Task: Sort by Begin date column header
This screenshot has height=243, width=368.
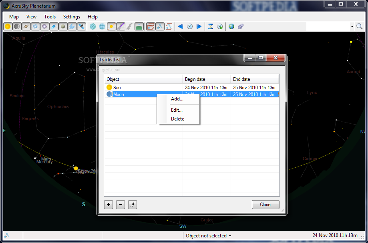Action: [x=207, y=79]
